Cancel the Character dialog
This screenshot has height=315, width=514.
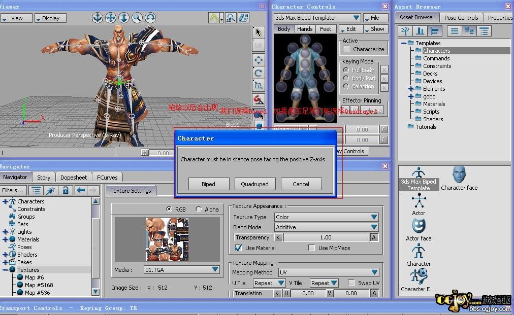[301, 184]
